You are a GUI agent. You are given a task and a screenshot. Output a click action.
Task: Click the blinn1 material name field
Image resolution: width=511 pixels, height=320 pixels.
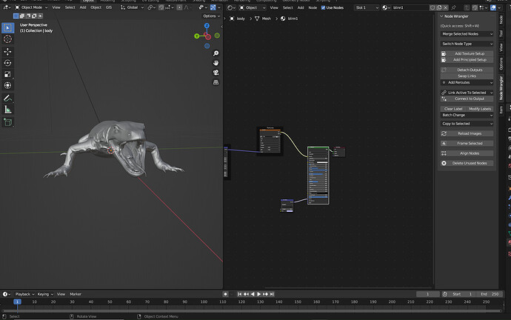tap(410, 7)
